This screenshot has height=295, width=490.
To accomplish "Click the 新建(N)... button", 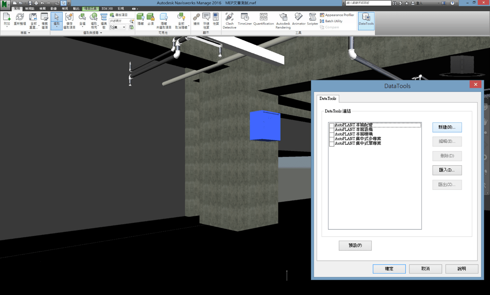I will tap(447, 127).
